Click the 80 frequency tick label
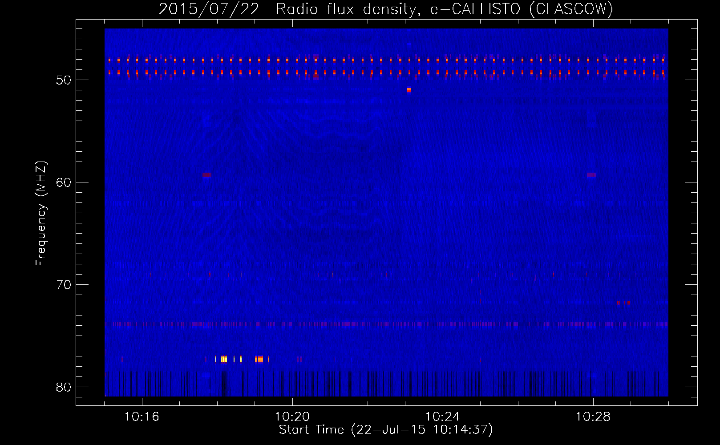The width and height of the screenshot is (720, 445). pyautogui.click(x=64, y=387)
